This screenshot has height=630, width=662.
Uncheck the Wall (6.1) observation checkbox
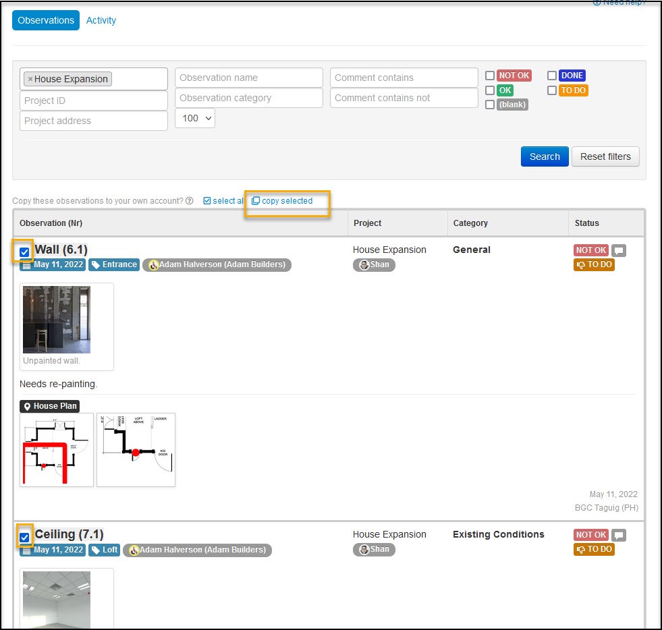click(24, 252)
